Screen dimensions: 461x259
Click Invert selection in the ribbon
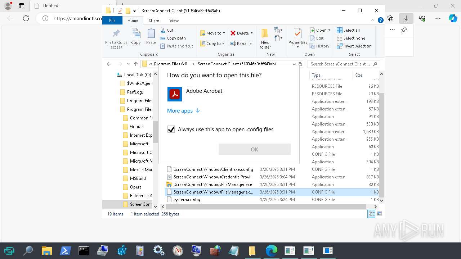354,46
